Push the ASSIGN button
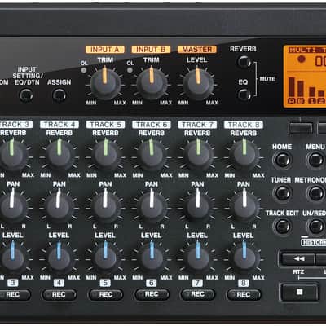The image size is (326, 326). tap(59, 95)
